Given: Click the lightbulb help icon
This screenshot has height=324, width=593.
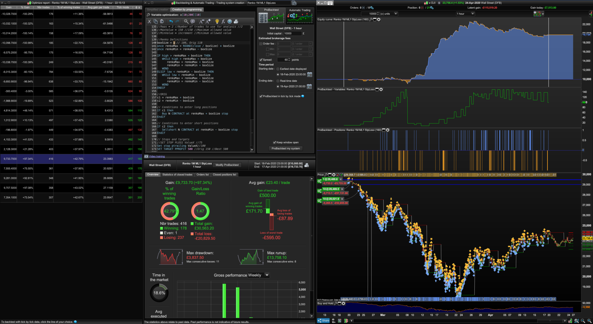Looking at the screenshot, I should [x=217, y=21].
